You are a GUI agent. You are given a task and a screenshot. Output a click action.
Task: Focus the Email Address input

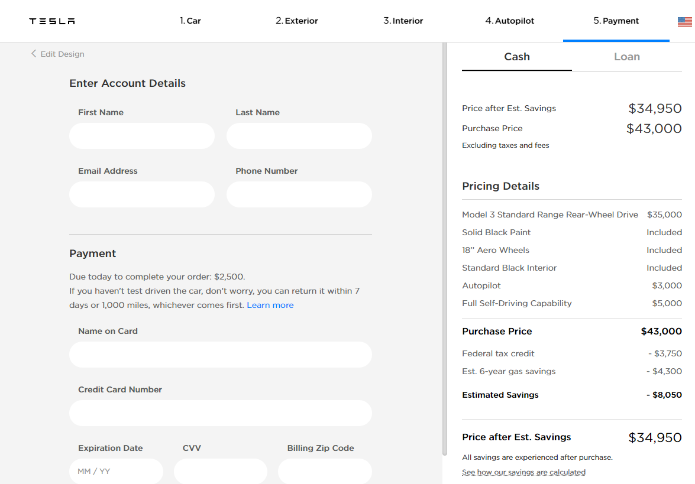pos(142,194)
